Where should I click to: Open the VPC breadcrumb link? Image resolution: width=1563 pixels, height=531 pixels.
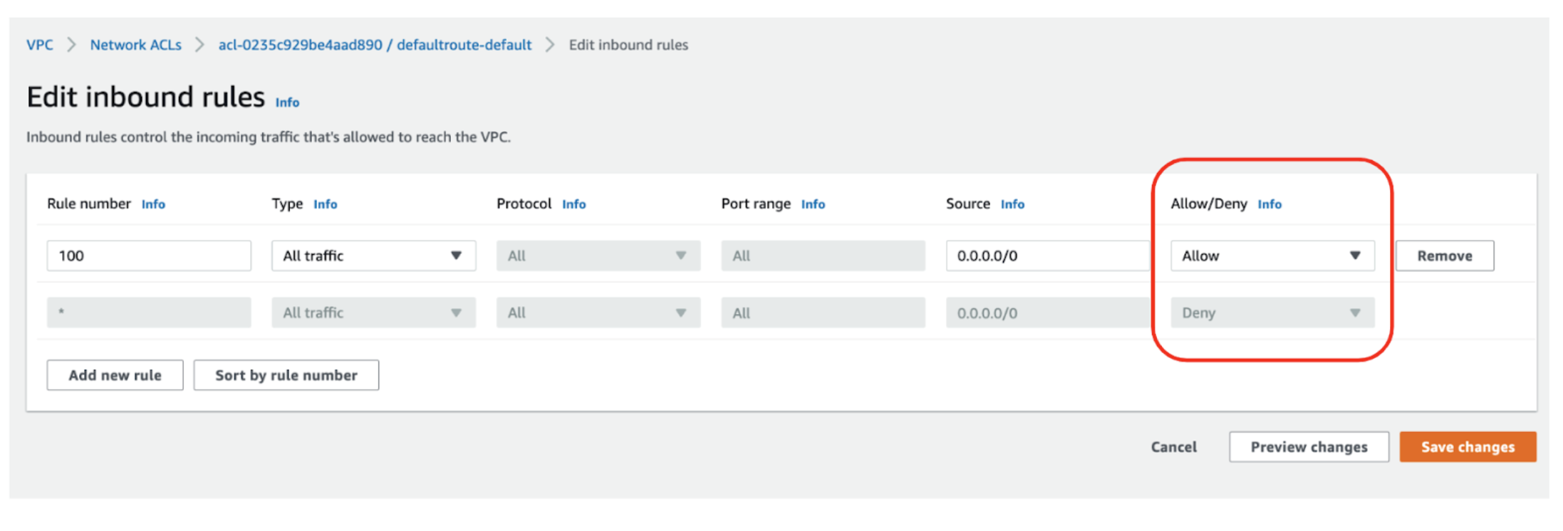pos(40,44)
